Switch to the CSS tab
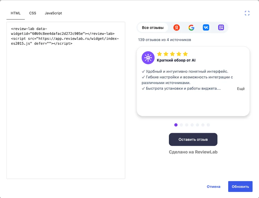Image resolution: width=259 pixels, height=198 pixels. pos(33,13)
